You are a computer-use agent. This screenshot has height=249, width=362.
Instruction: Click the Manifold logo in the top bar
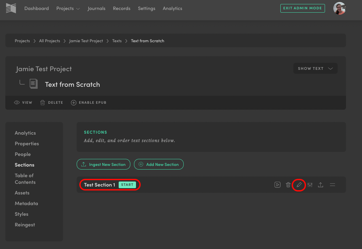(11, 8)
